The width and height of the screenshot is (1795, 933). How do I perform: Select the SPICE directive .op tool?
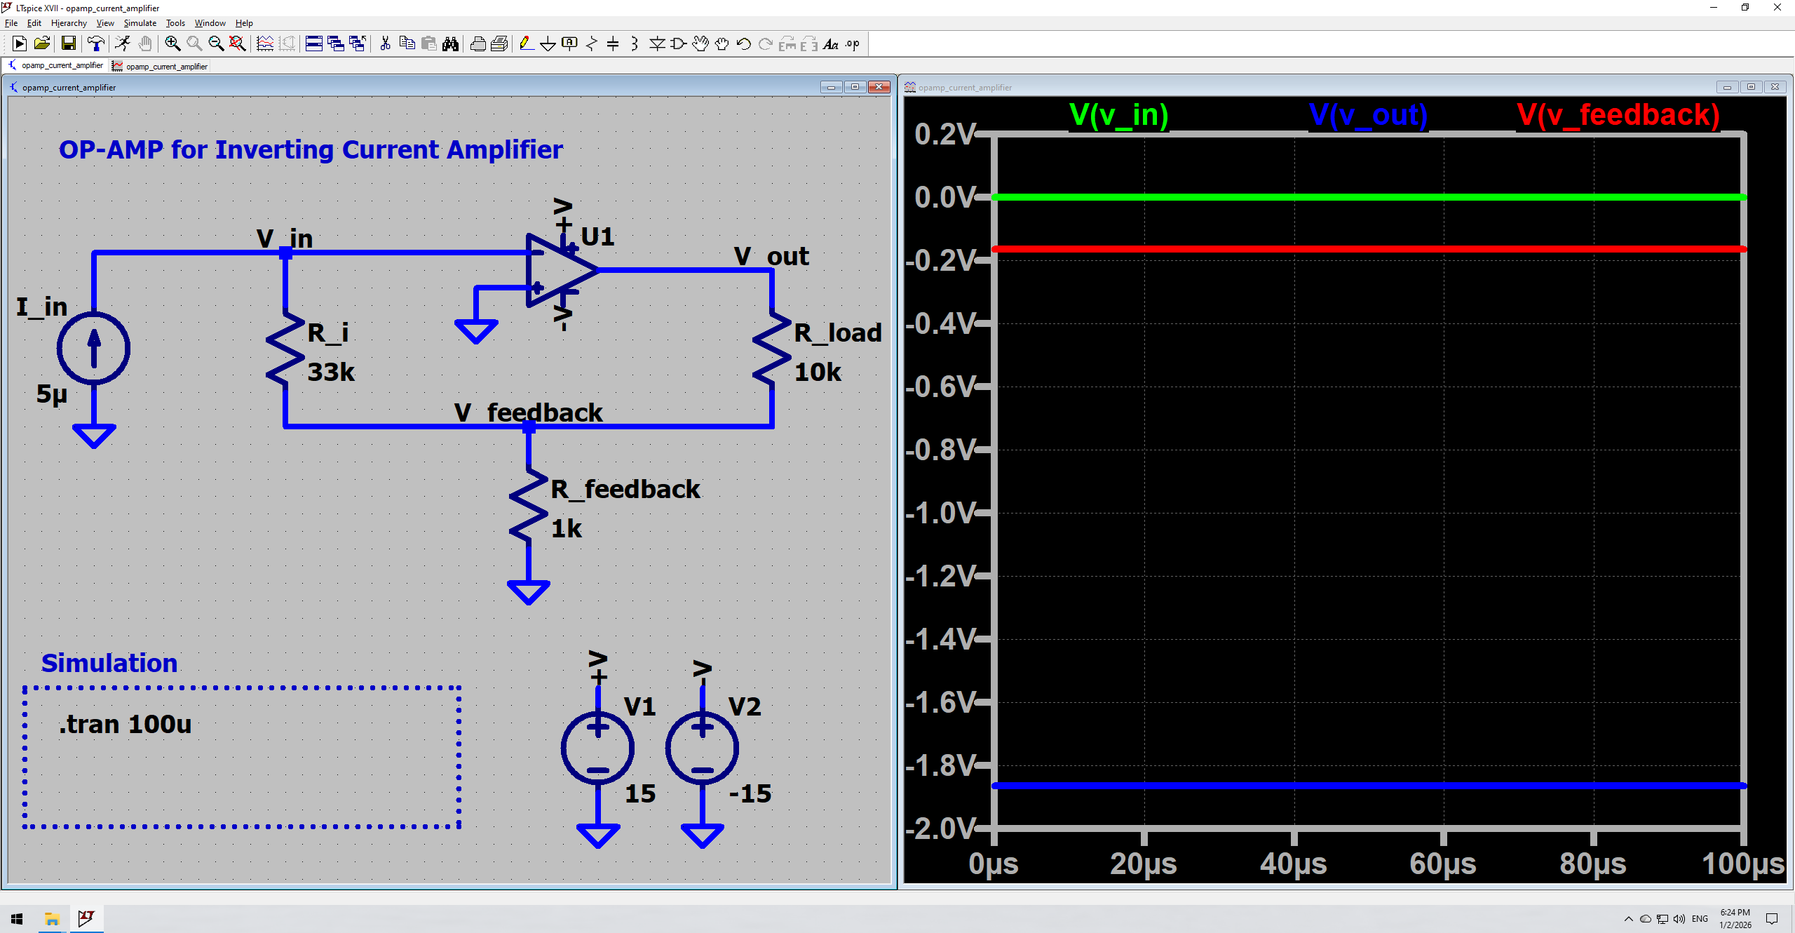853,44
